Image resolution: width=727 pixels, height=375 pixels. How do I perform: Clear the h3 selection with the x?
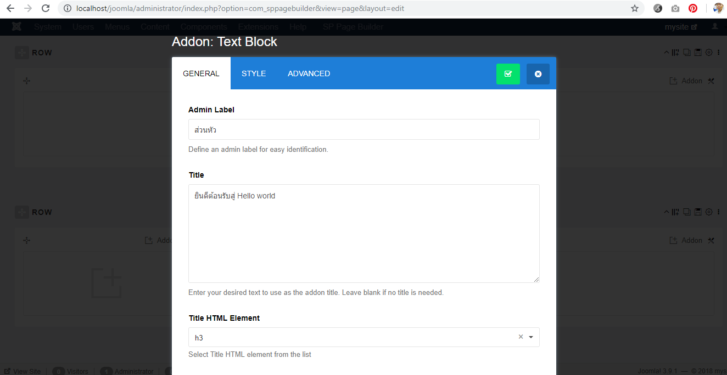coord(521,337)
